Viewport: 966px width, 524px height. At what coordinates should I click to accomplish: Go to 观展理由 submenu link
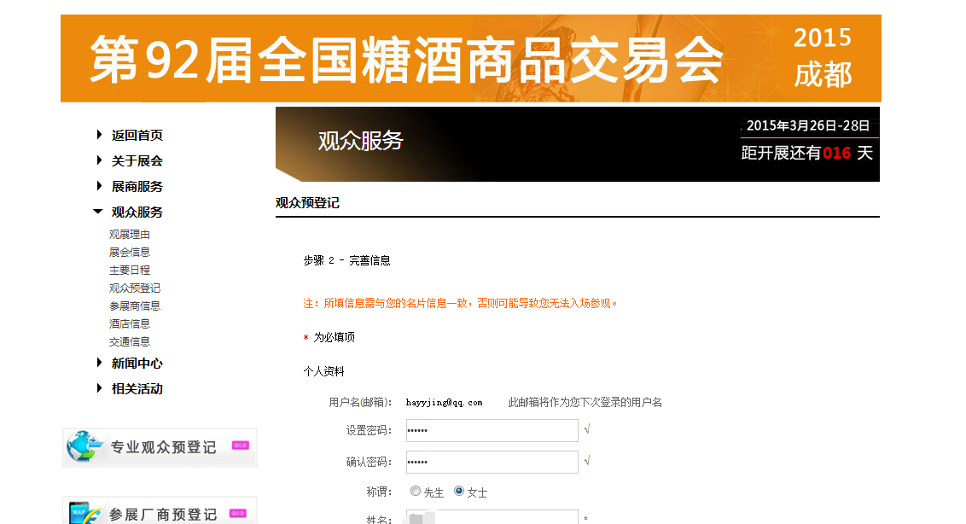coord(130,234)
